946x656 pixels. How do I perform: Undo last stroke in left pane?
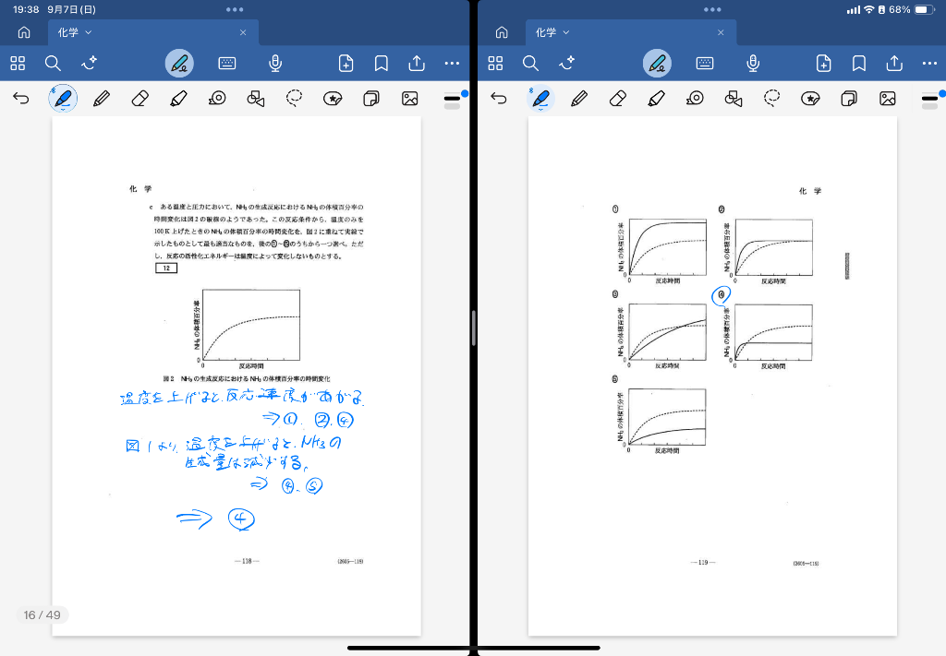[21, 99]
